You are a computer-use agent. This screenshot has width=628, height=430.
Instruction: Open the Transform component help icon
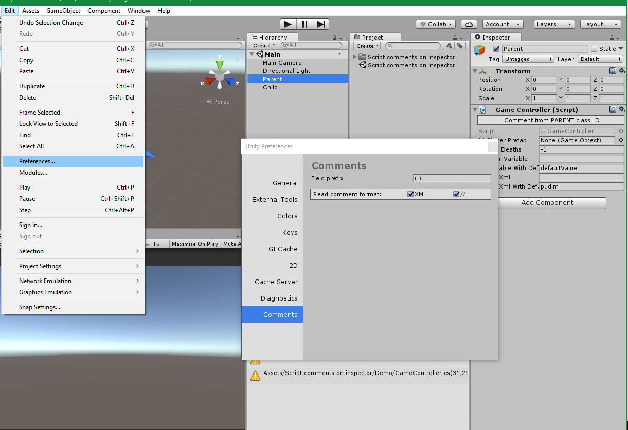[x=613, y=71]
